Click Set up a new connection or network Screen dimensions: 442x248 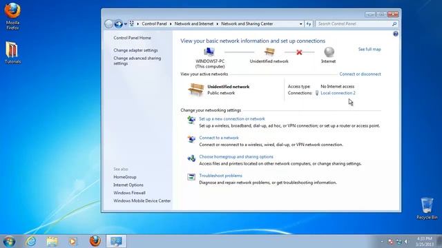(232, 118)
